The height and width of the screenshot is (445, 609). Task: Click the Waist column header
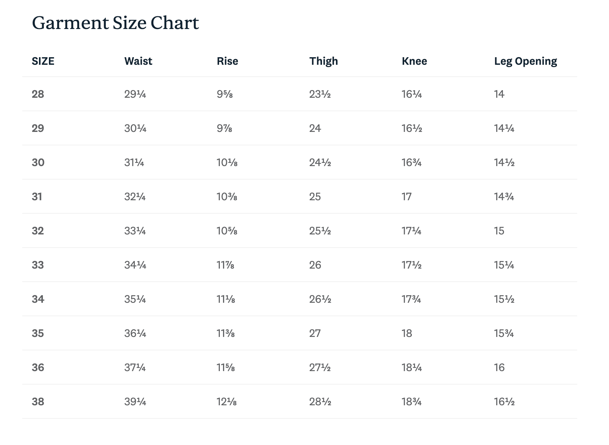138,61
